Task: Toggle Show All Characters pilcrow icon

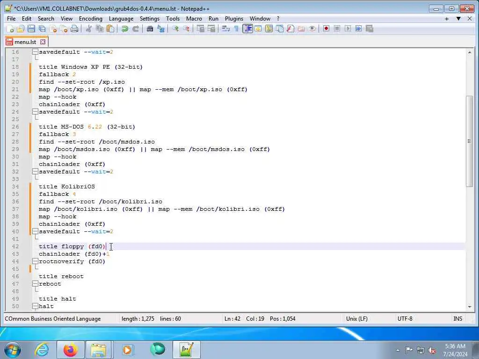Action: pos(236,29)
